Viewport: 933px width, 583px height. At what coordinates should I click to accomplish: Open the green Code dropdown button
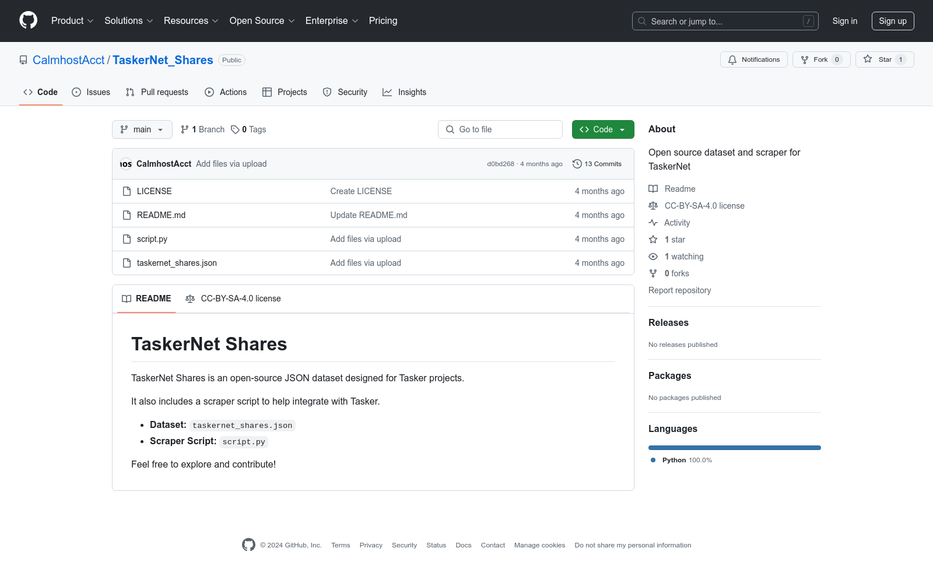tap(603, 129)
